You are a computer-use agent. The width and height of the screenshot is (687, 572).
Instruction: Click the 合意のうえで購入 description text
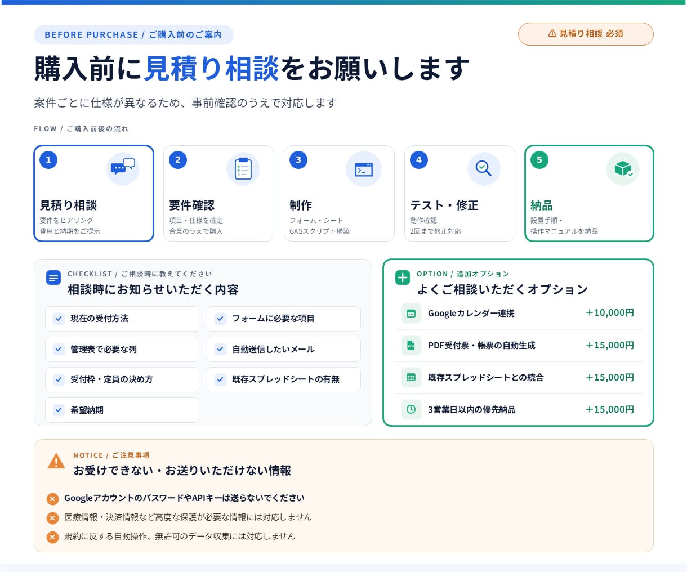(196, 231)
